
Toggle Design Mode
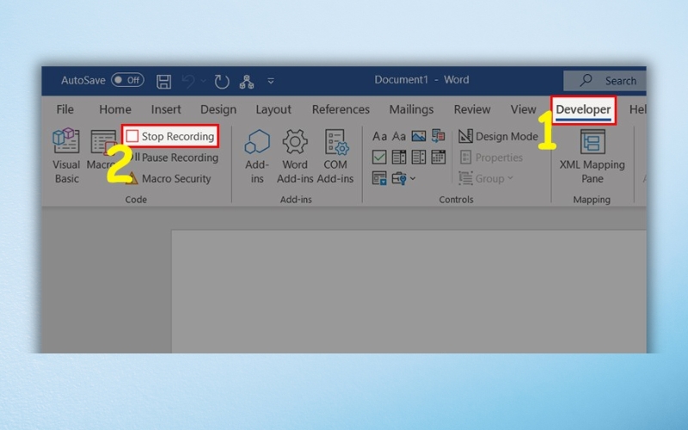[x=498, y=136]
